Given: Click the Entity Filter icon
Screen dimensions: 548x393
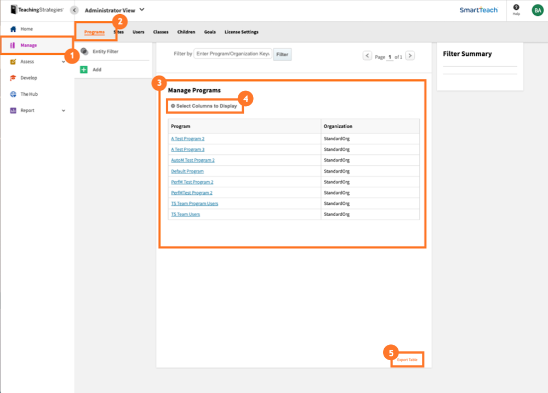Looking at the screenshot, I should click(x=84, y=53).
